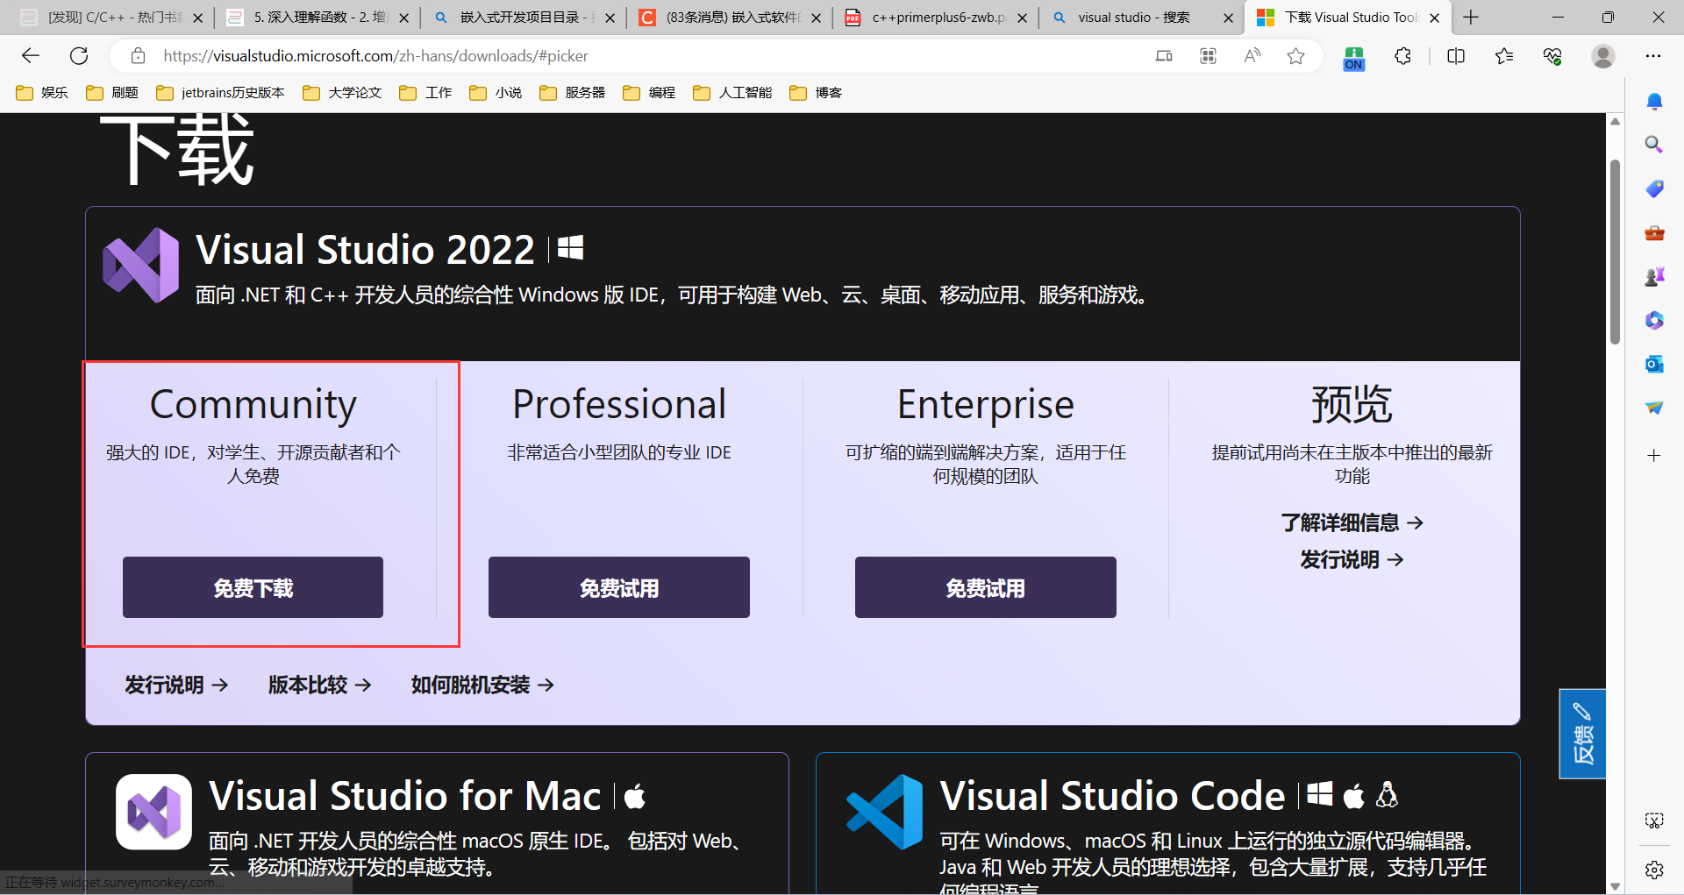Viewport: 1684px width, 895px height.
Task: Open Browser essentials heart icon
Action: pyautogui.click(x=1552, y=56)
